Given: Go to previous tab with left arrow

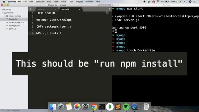Looking at the screenshot, I should 30,9.
